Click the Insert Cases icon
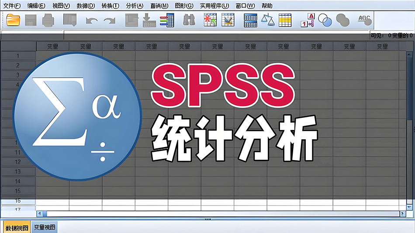415x233 pixels. coord(211,20)
